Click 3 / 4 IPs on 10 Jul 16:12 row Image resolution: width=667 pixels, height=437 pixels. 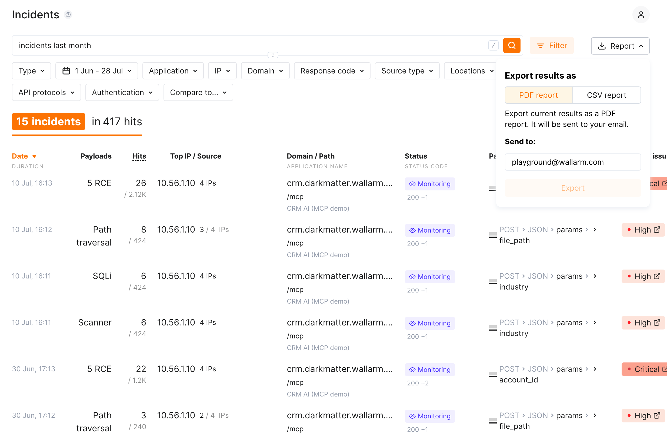coord(214,230)
